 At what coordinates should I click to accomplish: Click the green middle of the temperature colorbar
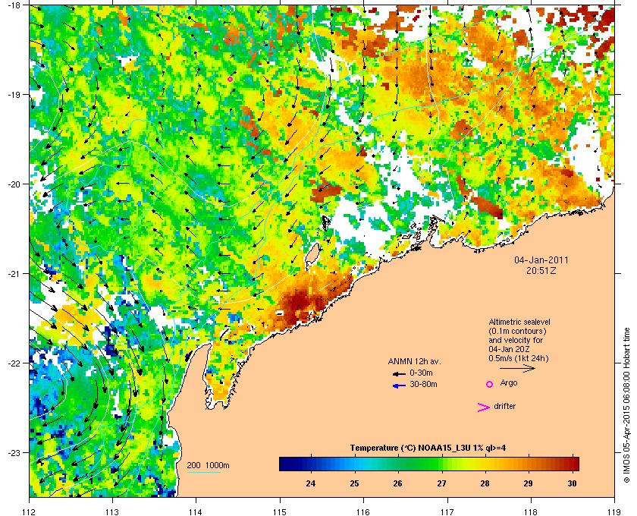(x=429, y=464)
